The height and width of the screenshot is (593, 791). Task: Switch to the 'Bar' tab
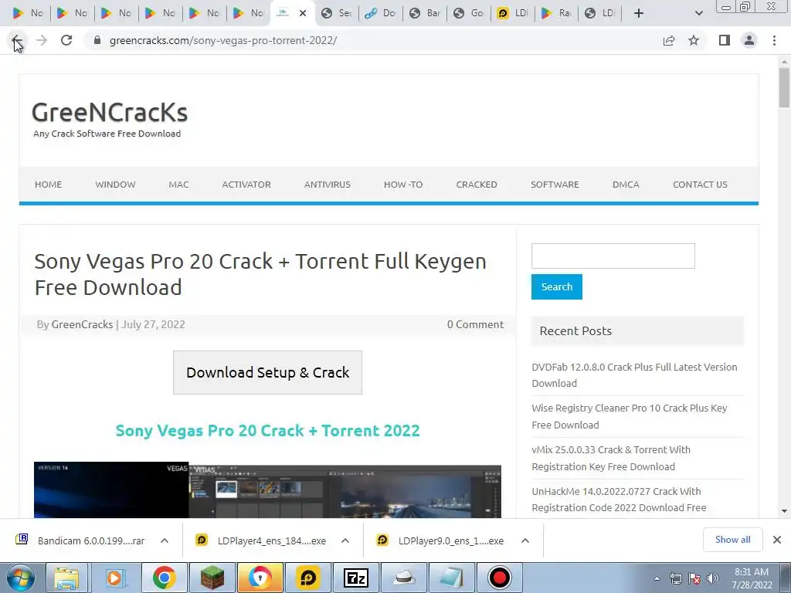[425, 13]
